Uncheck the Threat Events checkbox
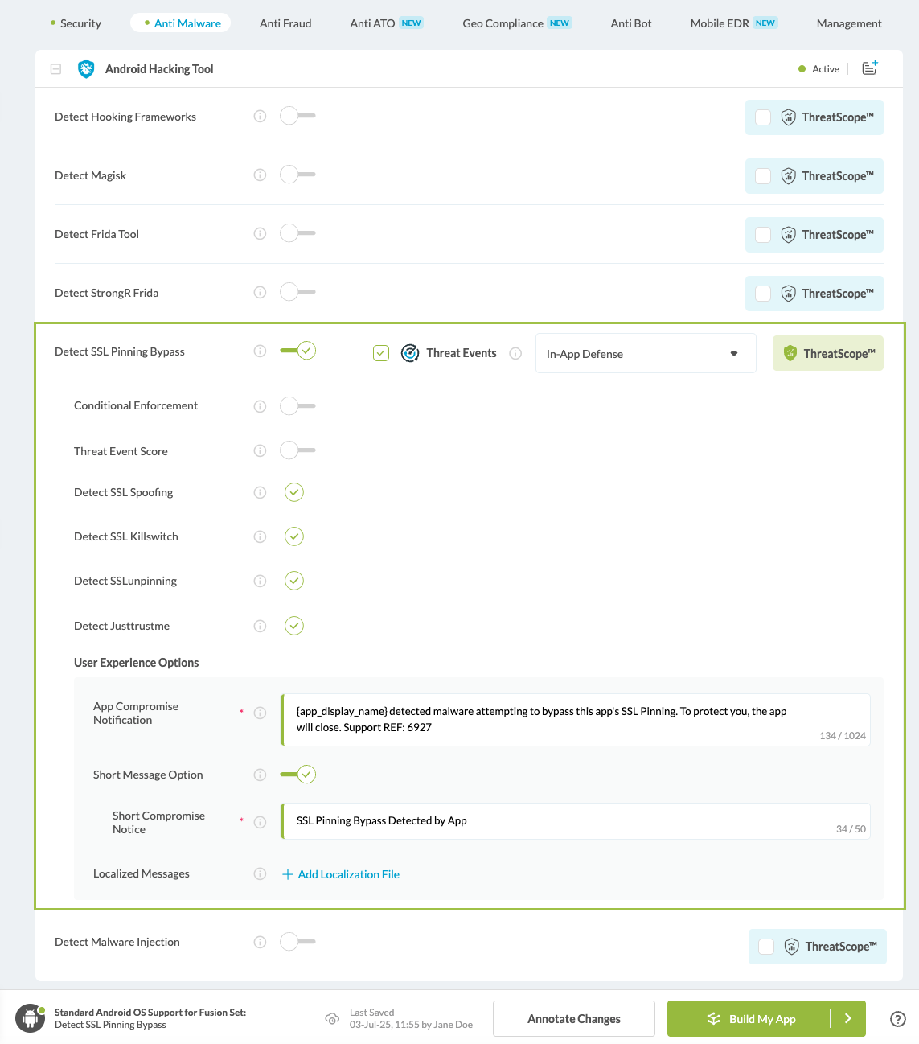This screenshot has width=919, height=1044. 381,353
